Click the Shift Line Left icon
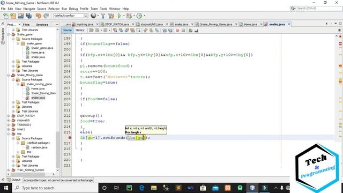 165,31
